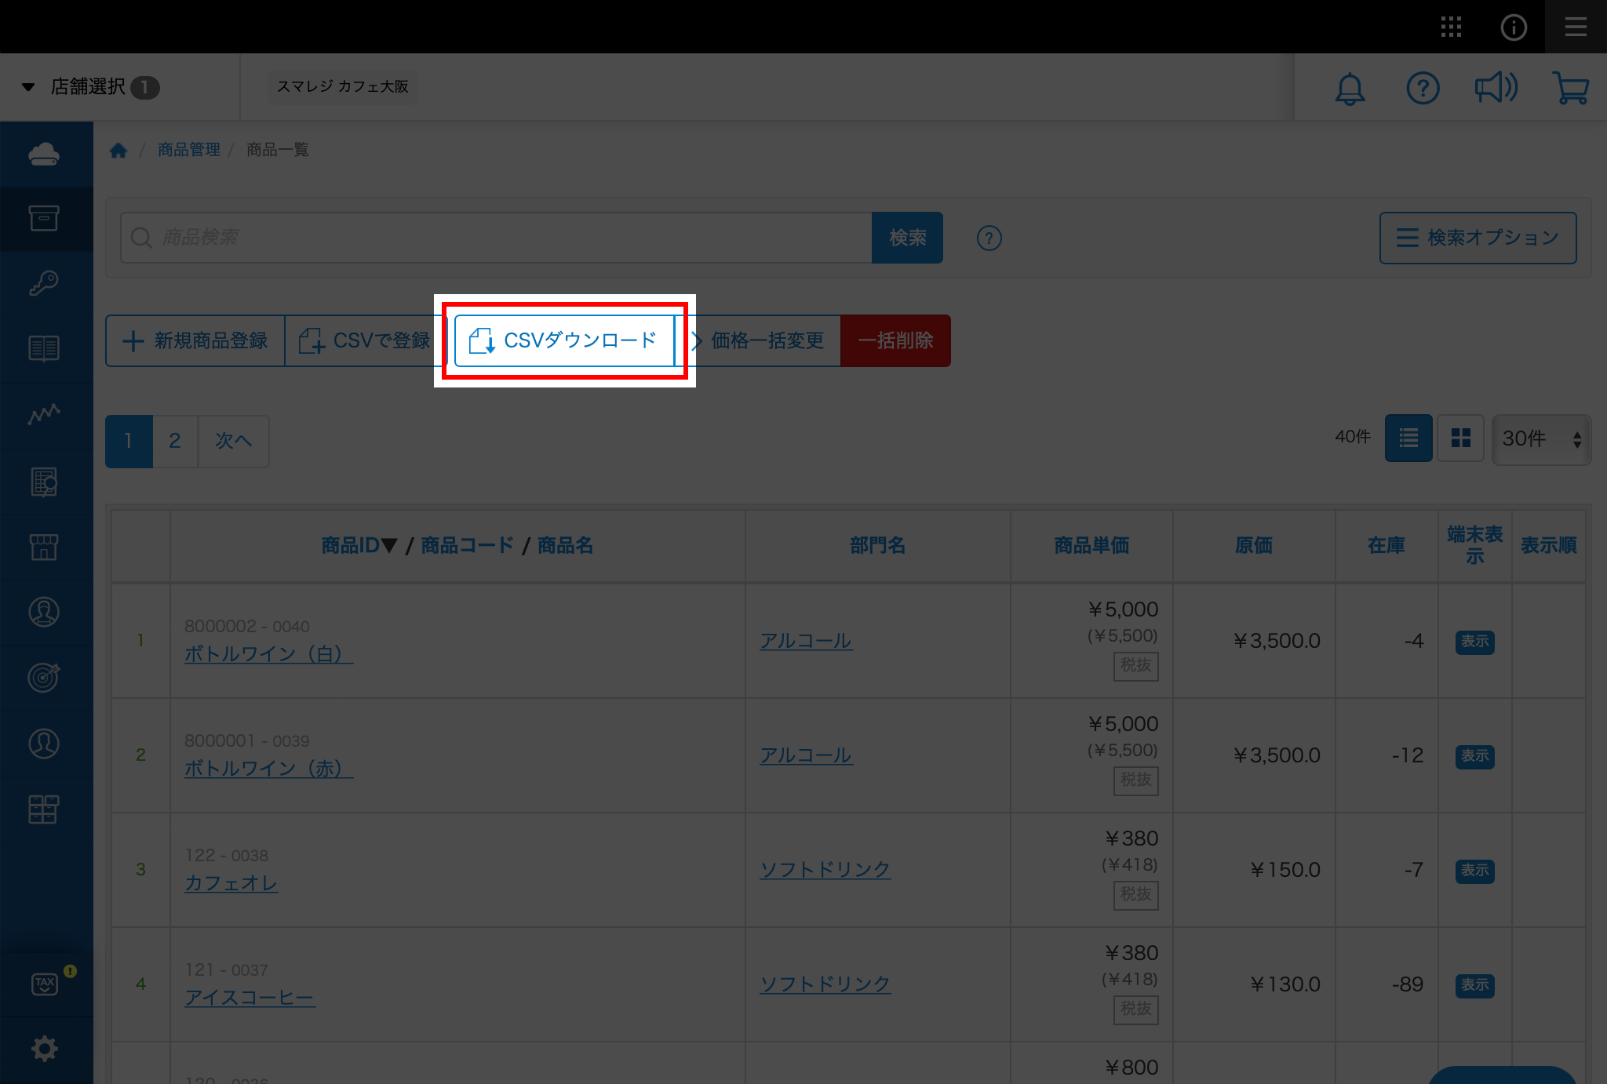Open the megaphone announcements icon

click(x=1496, y=88)
